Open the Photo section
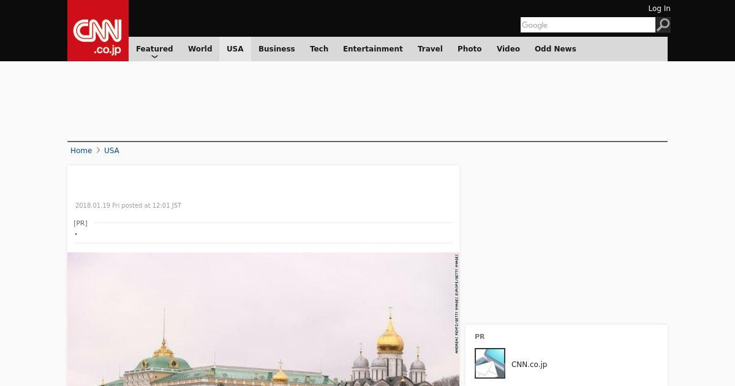 click(470, 49)
